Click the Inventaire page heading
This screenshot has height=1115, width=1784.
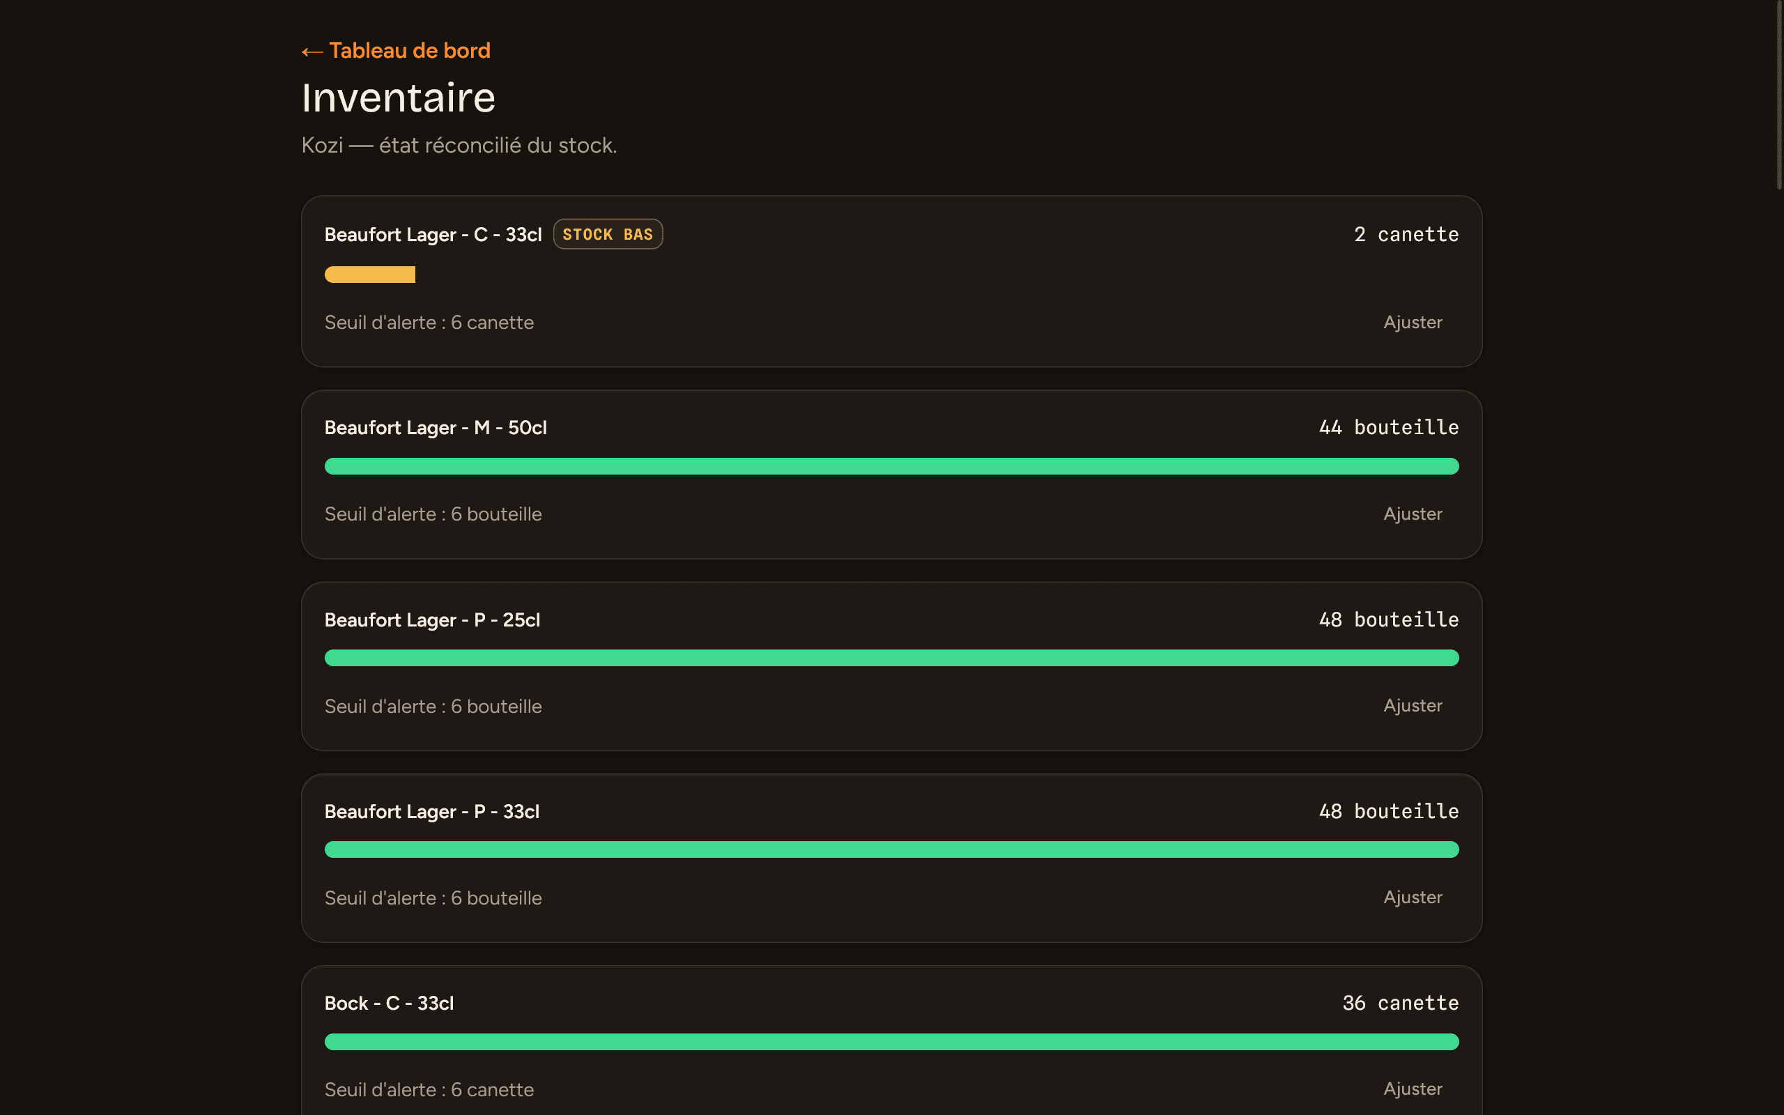(399, 98)
